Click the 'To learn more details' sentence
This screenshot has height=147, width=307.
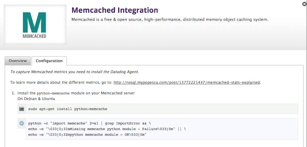click(136, 82)
